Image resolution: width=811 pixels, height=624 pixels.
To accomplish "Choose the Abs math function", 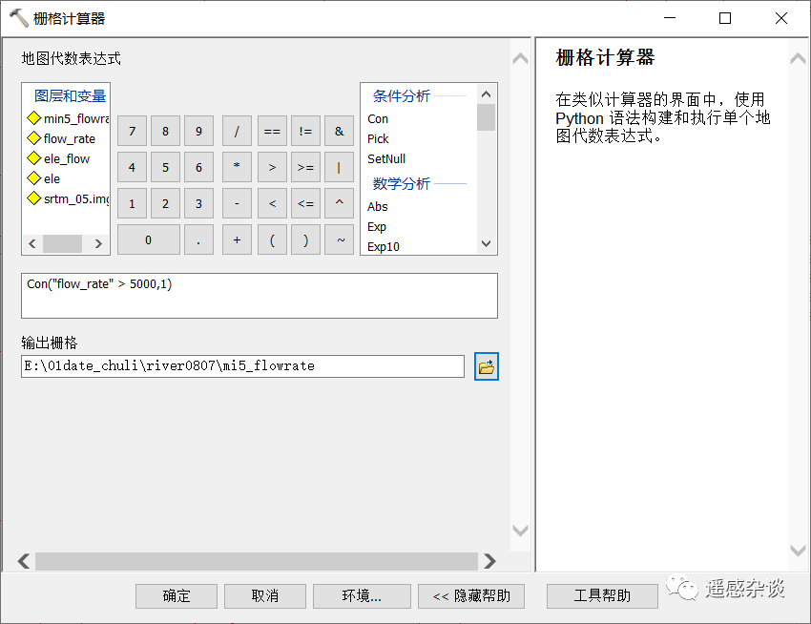I will tap(378, 206).
